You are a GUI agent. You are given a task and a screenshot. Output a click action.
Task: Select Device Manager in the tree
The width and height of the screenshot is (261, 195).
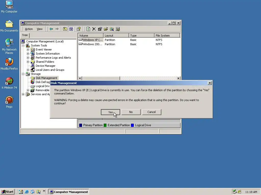coord(45,66)
